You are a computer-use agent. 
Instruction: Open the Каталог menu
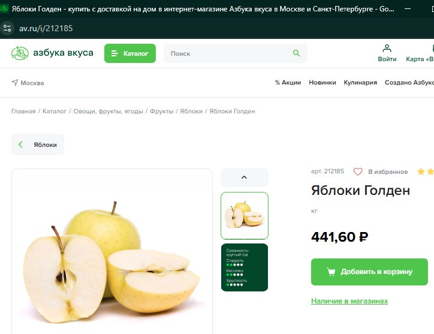[130, 53]
